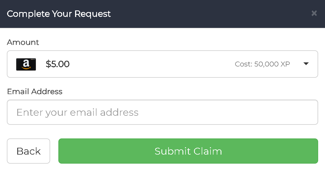Click inside the green Submit Claim area
The image size is (325, 171).
pyautogui.click(x=188, y=151)
